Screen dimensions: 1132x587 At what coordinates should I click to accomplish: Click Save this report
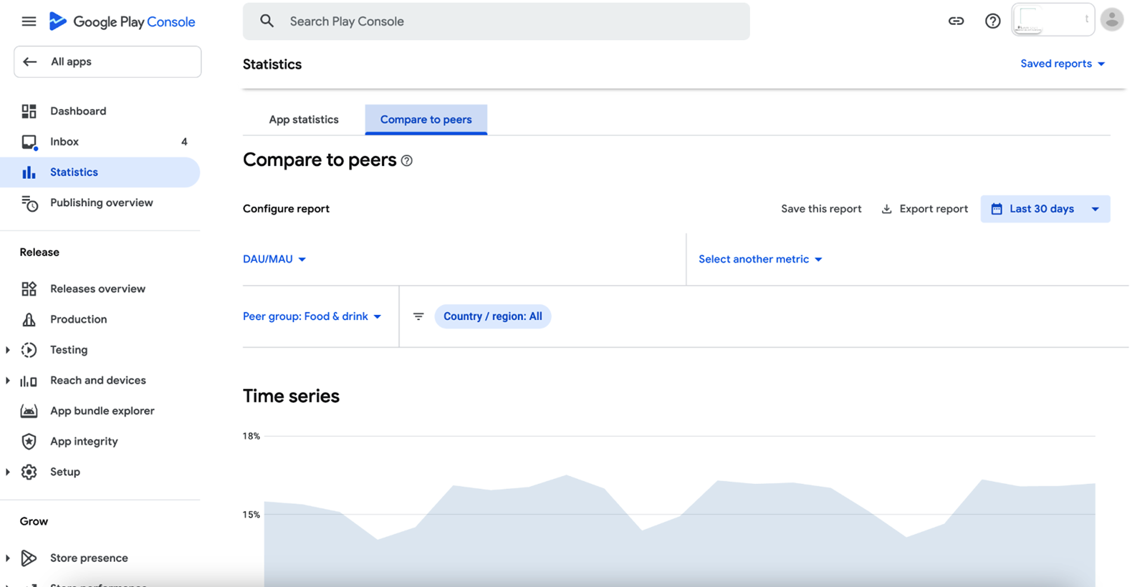[821, 209]
